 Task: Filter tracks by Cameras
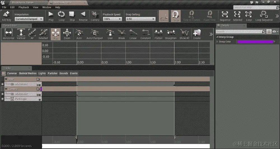(x=12, y=73)
